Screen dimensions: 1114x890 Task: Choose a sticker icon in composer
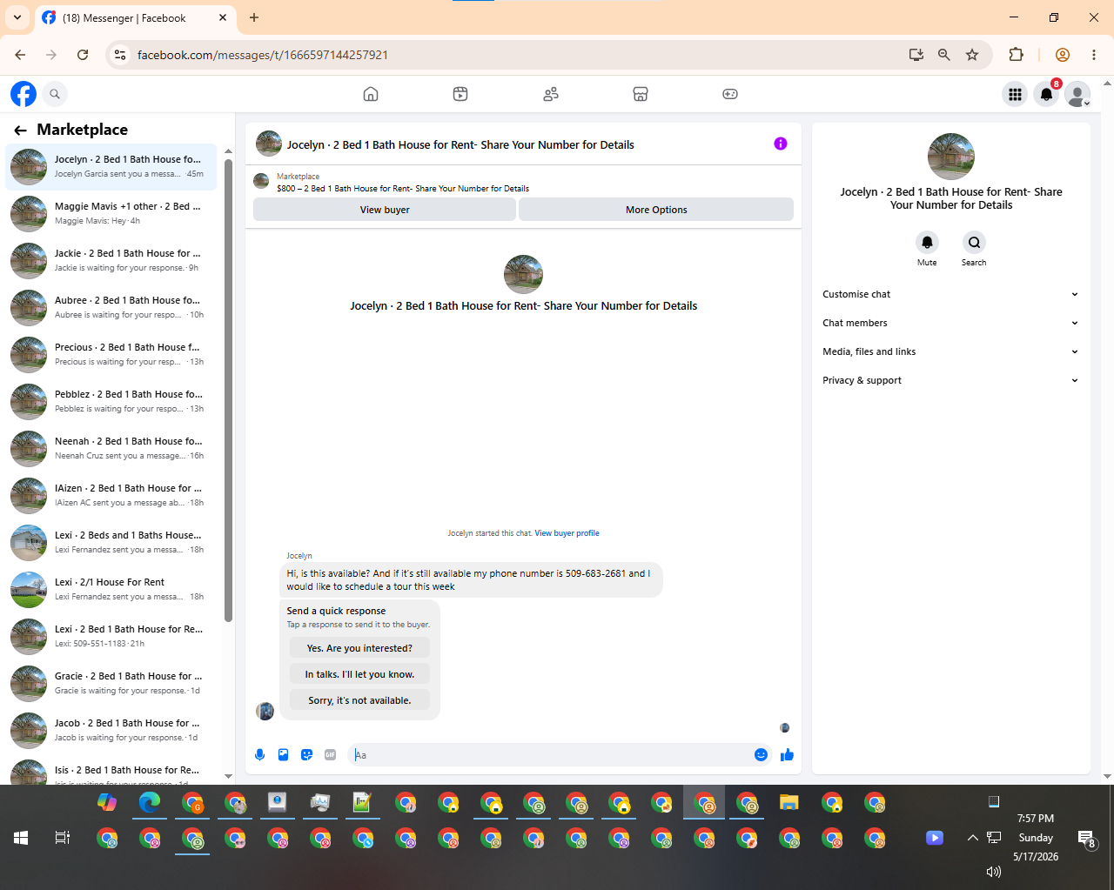point(306,755)
